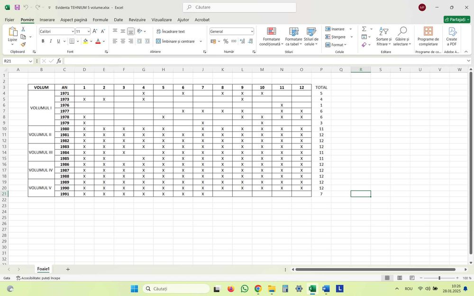
Task: Open the Revizuire tab
Action: (x=137, y=19)
